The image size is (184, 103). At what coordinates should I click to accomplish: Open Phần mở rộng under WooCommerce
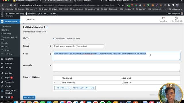7,54
